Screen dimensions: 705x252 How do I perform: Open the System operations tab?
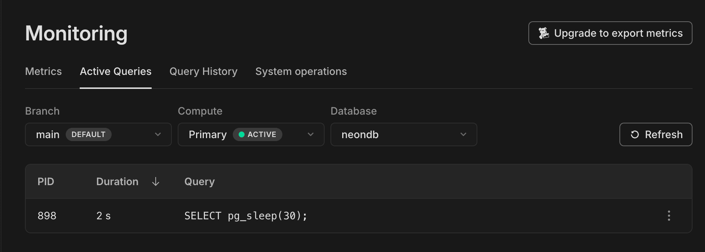click(301, 71)
